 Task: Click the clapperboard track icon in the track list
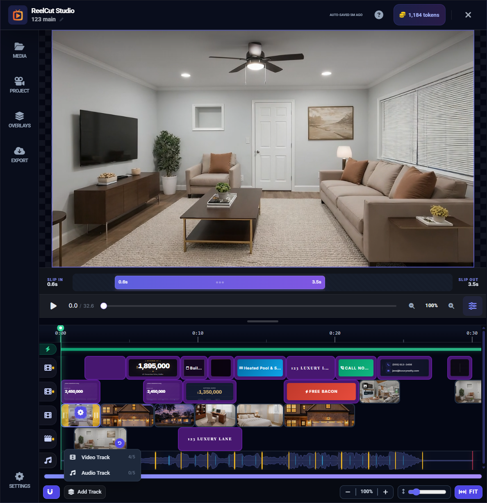pos(48,439)
